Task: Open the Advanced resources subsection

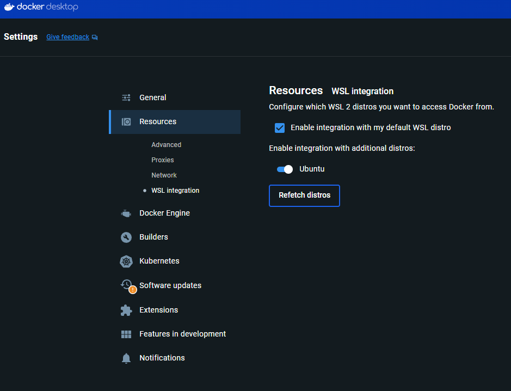Action: 166,145
